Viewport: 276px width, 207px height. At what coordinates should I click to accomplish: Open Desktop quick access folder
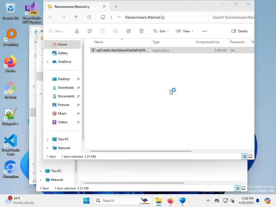pos(62,79)
